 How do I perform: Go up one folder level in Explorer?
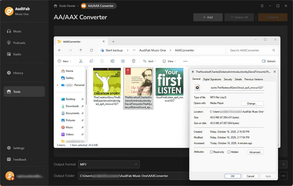pos(81,50)
